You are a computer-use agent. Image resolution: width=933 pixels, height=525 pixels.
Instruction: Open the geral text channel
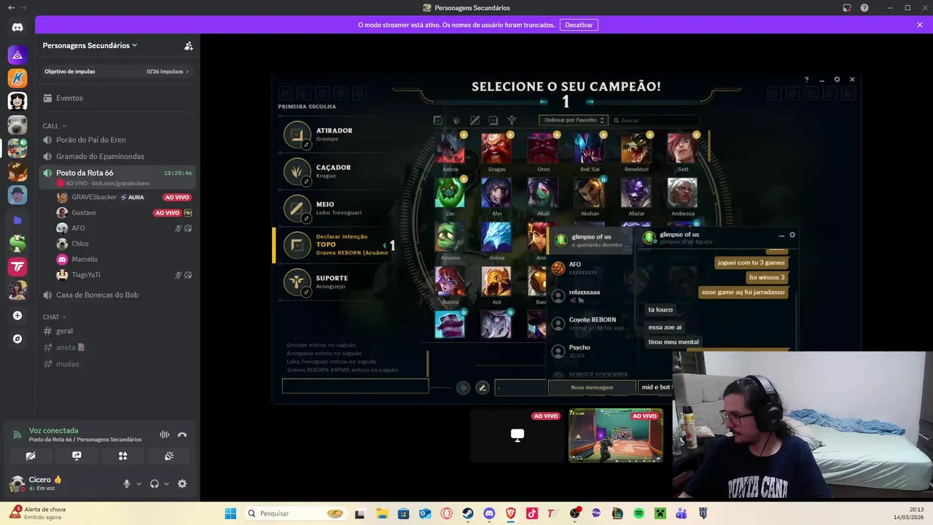coord(117,331)
